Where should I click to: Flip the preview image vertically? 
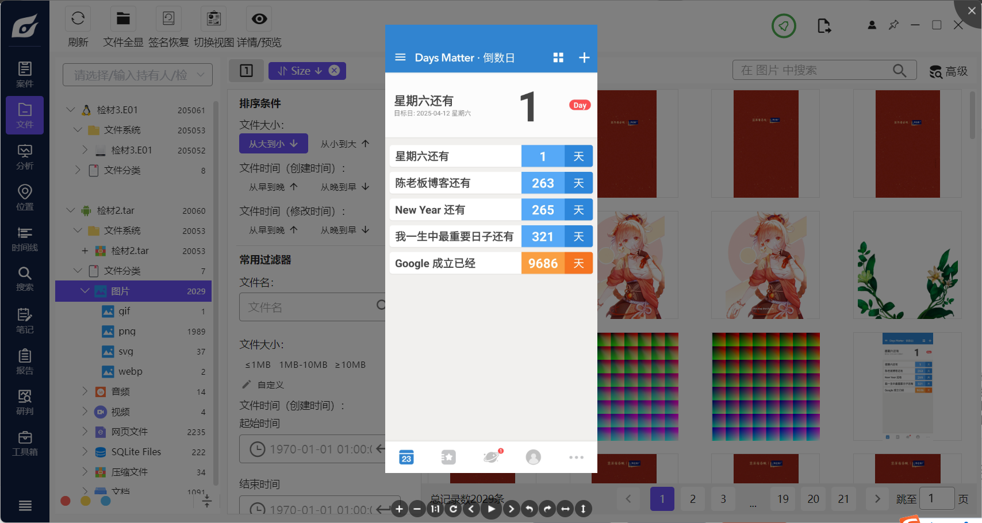tap(583, 509)
